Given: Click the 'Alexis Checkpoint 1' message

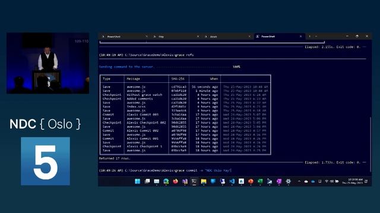Looking at the screenshot, I should click(x=144, y=146).
